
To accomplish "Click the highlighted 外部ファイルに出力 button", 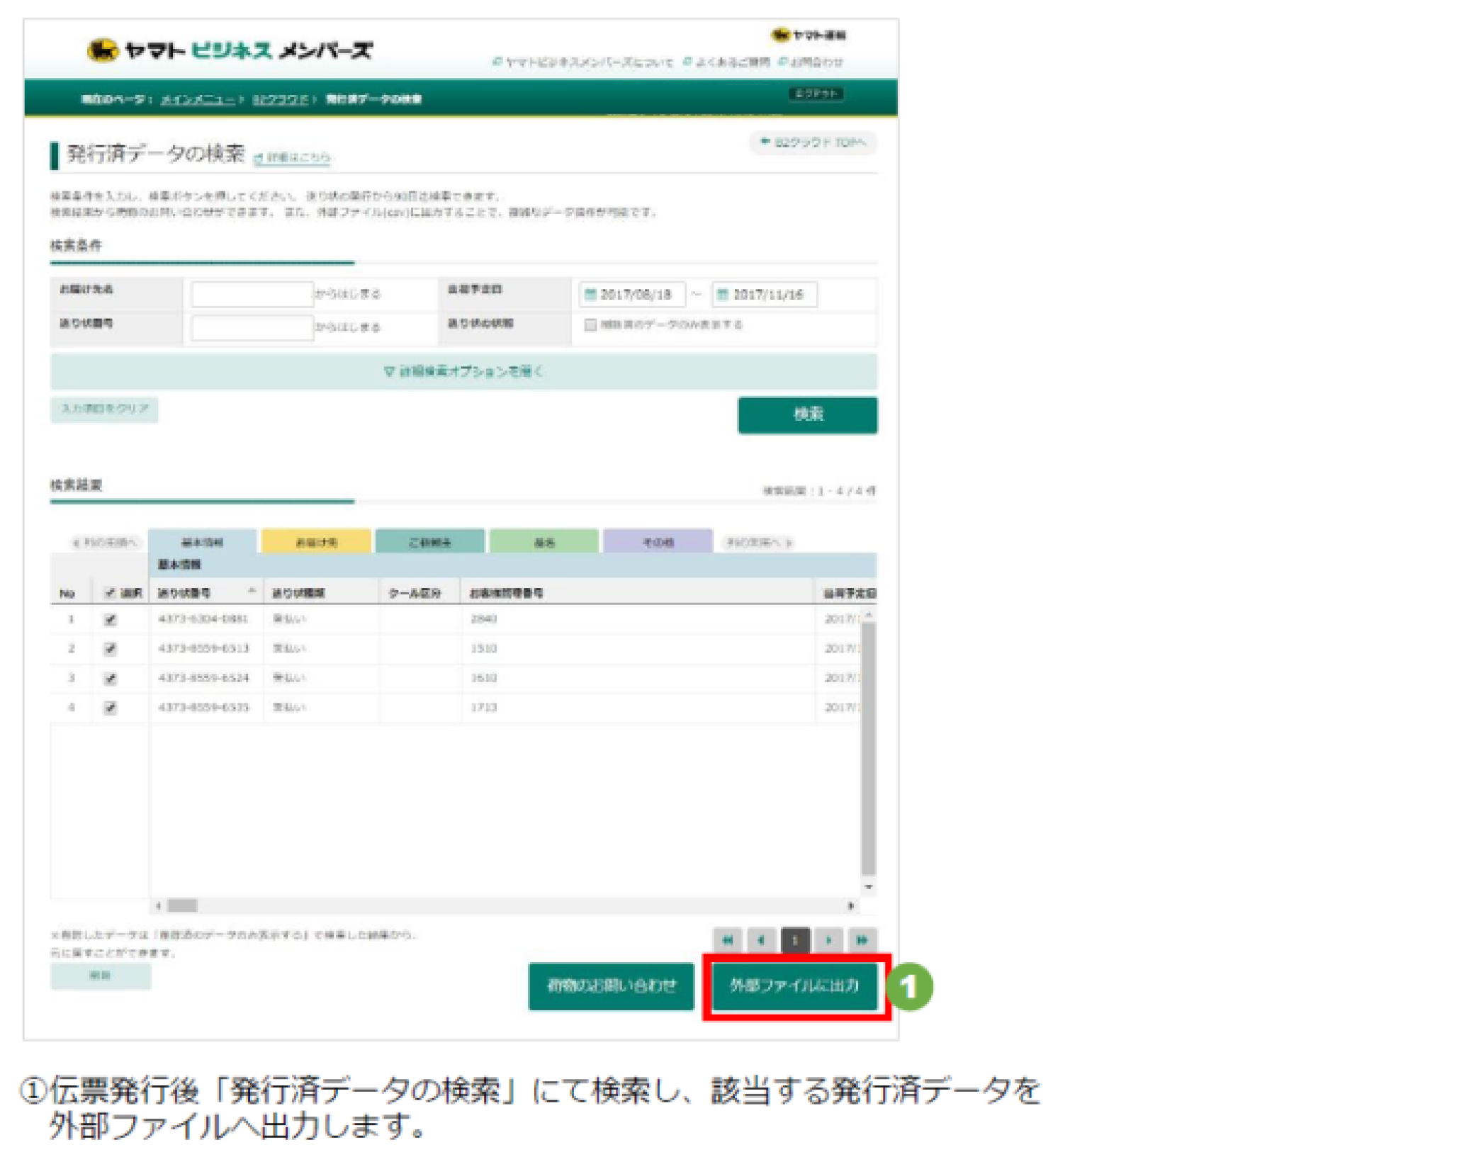I will coord(795,988).
